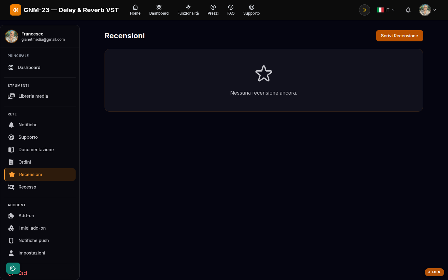This screenshot has width=448, height=280.
Task: Click the Ordini receipt icon
Action: tap(11, 162)
